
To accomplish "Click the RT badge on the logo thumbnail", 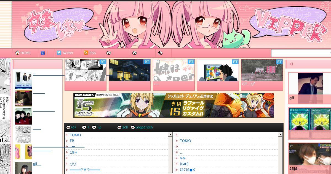I will (x=191, y=62).
